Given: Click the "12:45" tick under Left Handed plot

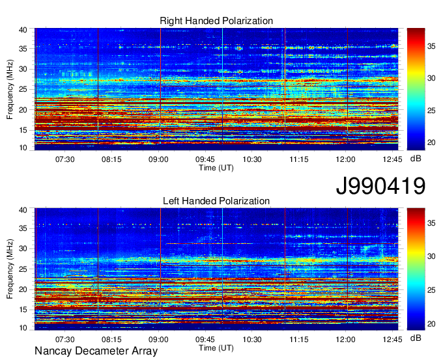Looking at the screenshot, I should 392,339.
